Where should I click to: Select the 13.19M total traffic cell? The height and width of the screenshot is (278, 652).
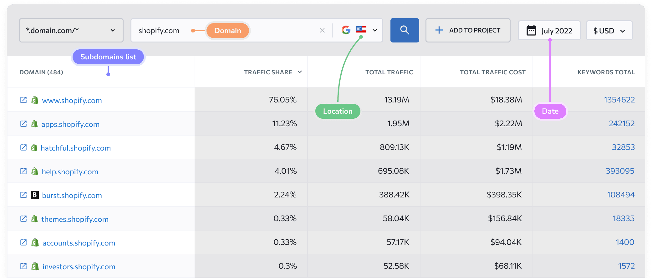click(x=364, y=100)
